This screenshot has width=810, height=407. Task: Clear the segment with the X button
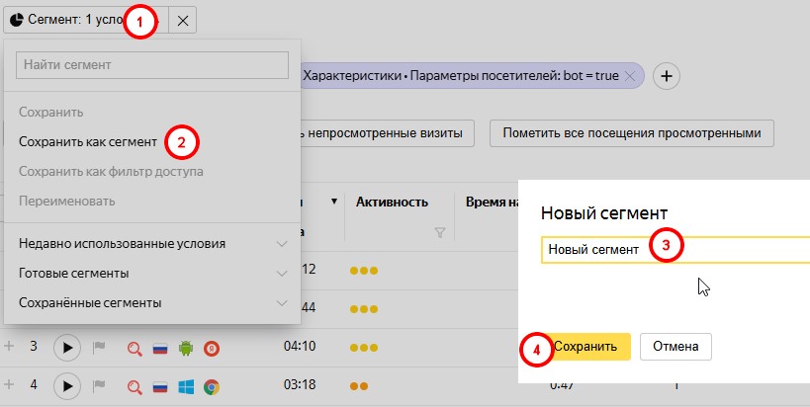pos(182,20)
